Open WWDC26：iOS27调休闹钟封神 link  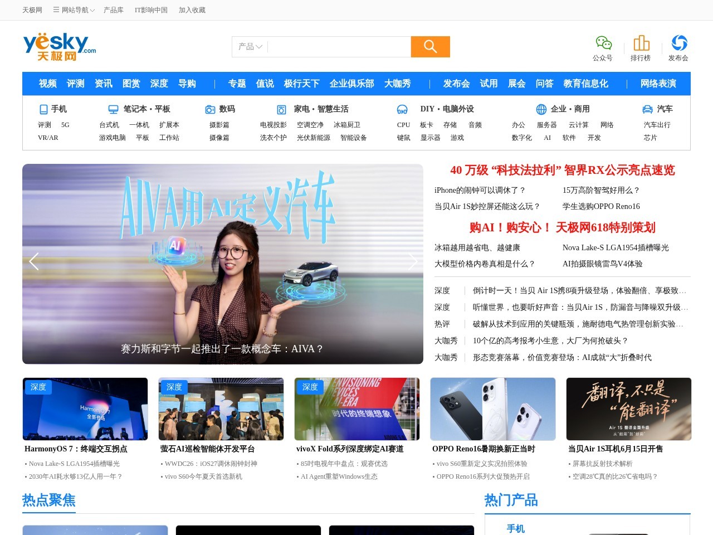(x=211, y=464)
